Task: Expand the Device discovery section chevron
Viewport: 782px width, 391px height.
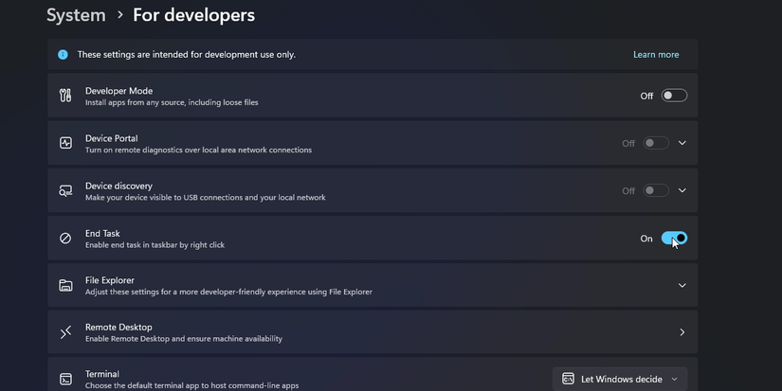Action: coord(682,190)
